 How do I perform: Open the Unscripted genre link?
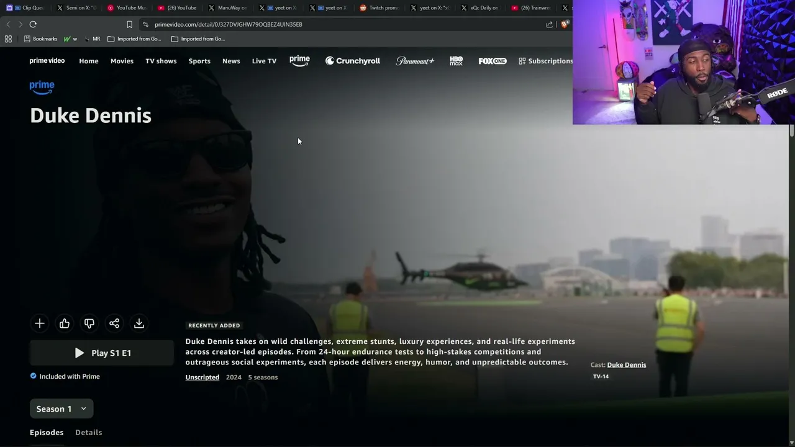click(202, 377)
